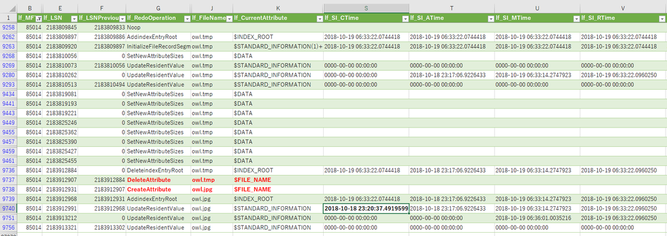Select column T header
Viewport: 667px width, 236px height.
(x=452, y=8)
